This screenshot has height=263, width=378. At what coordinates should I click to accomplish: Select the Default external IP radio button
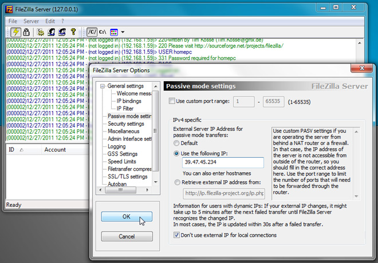(x=176, y=143)
